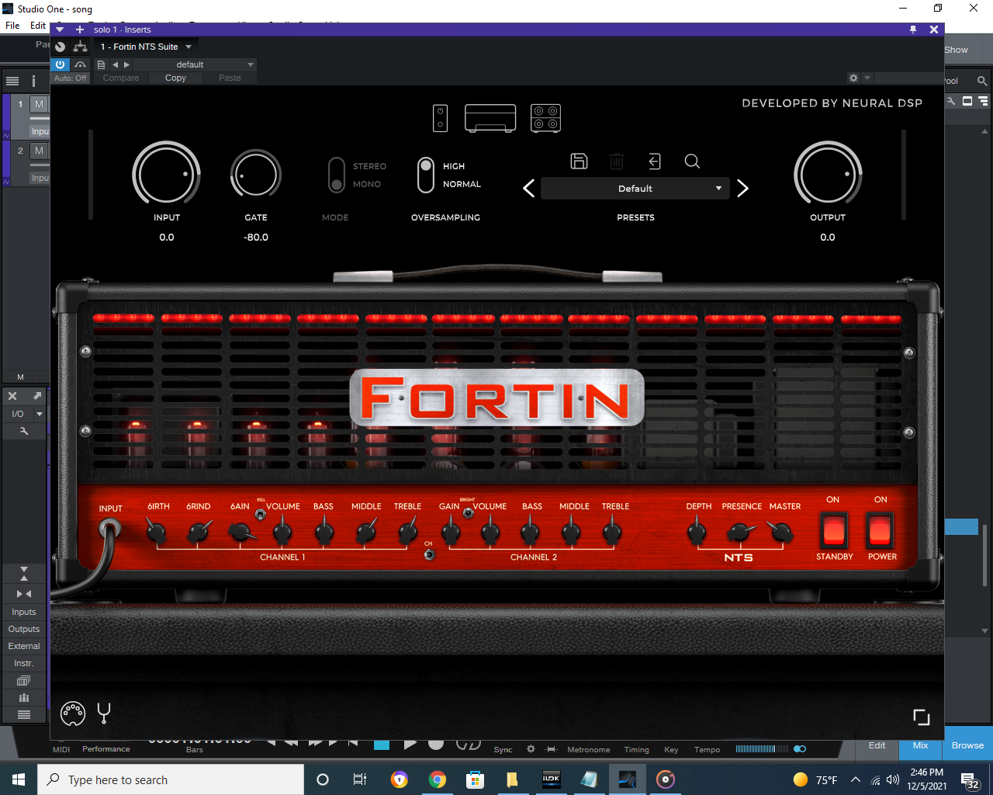Open channel editor knob icon

(61, 47)
